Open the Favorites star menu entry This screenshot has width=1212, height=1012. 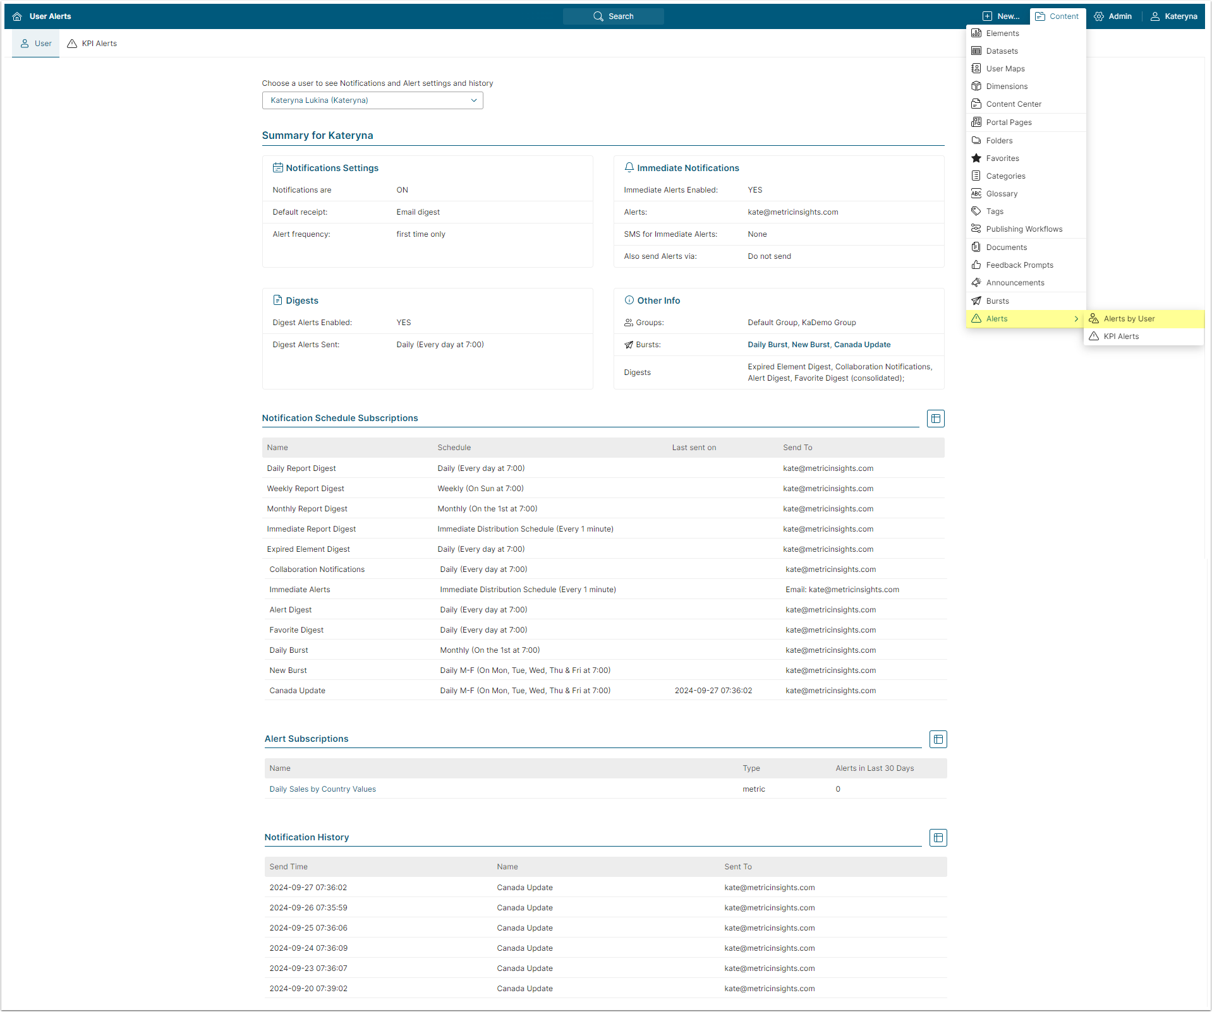click(1002, 158)
